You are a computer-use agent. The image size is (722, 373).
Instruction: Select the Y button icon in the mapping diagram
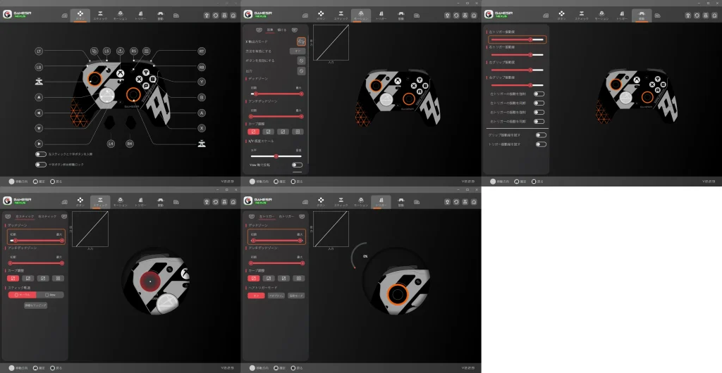202,82
